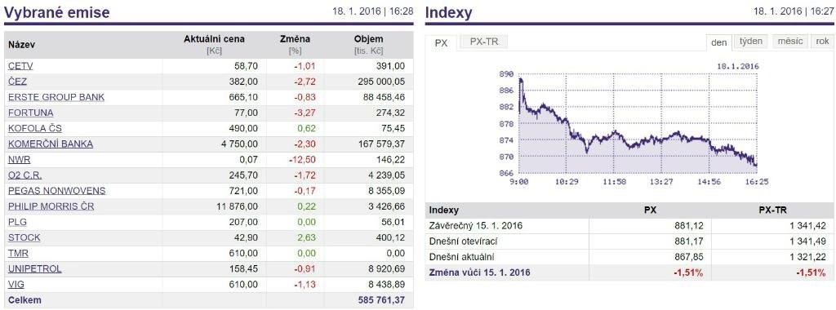Viewport: 836px width, 310px height.
Task: Open the STOCK emise link
Action: 24,237
